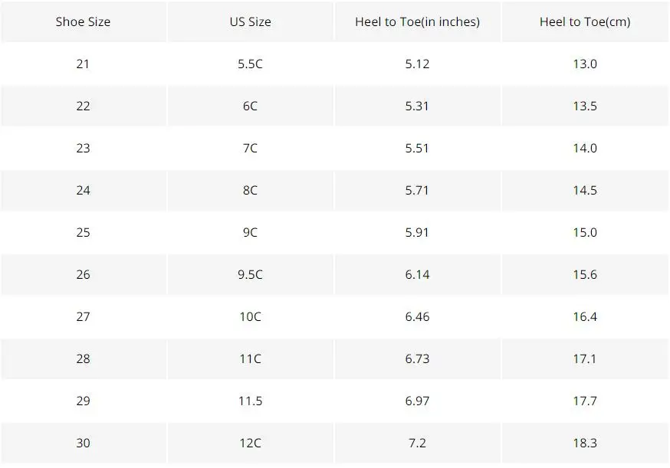Click the Heel to Toe(in inches) header

[417, 21]
